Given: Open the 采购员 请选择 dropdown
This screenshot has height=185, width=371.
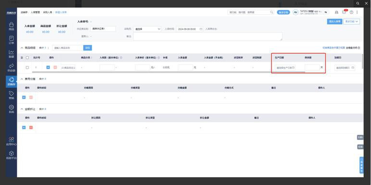Looking at the screenshot, I should point(147,29).
